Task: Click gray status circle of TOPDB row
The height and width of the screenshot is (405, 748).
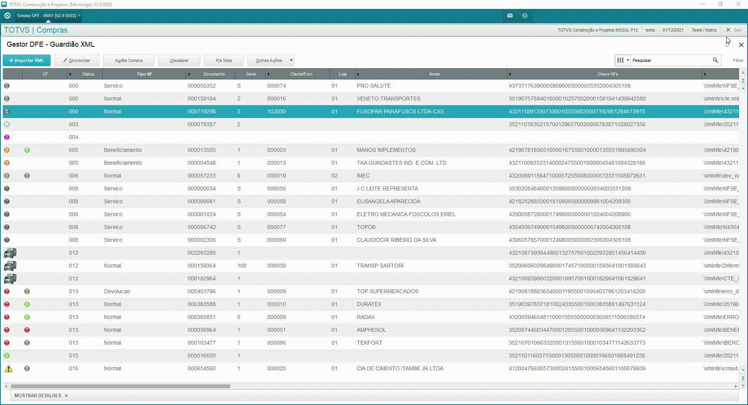Action: point(7,227)
